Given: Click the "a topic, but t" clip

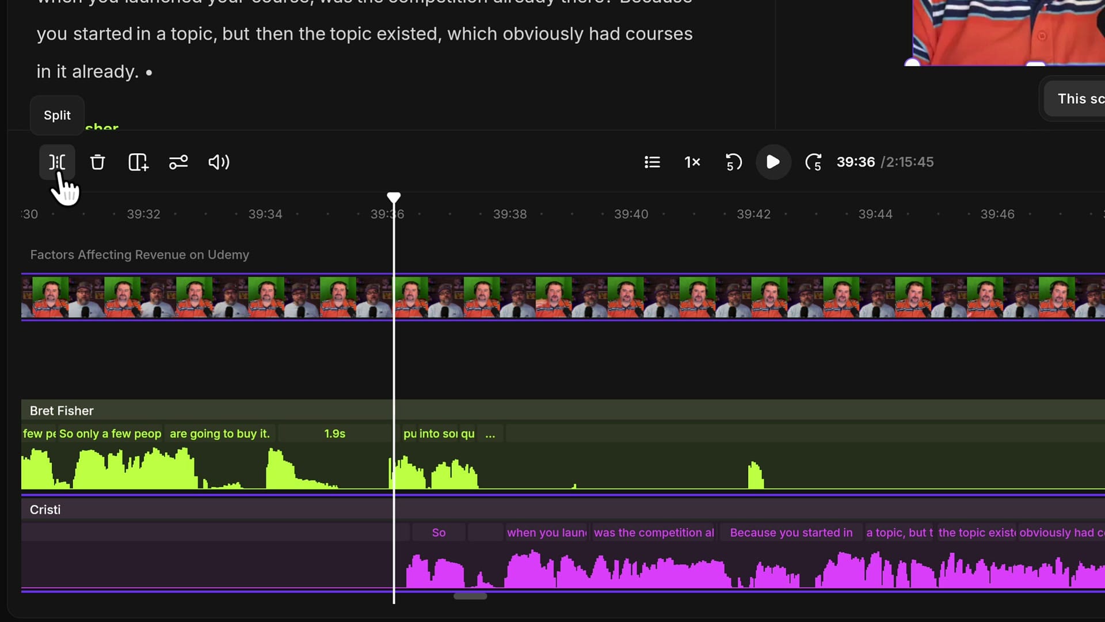Looking at the screenshot, I should pos(900,533).
